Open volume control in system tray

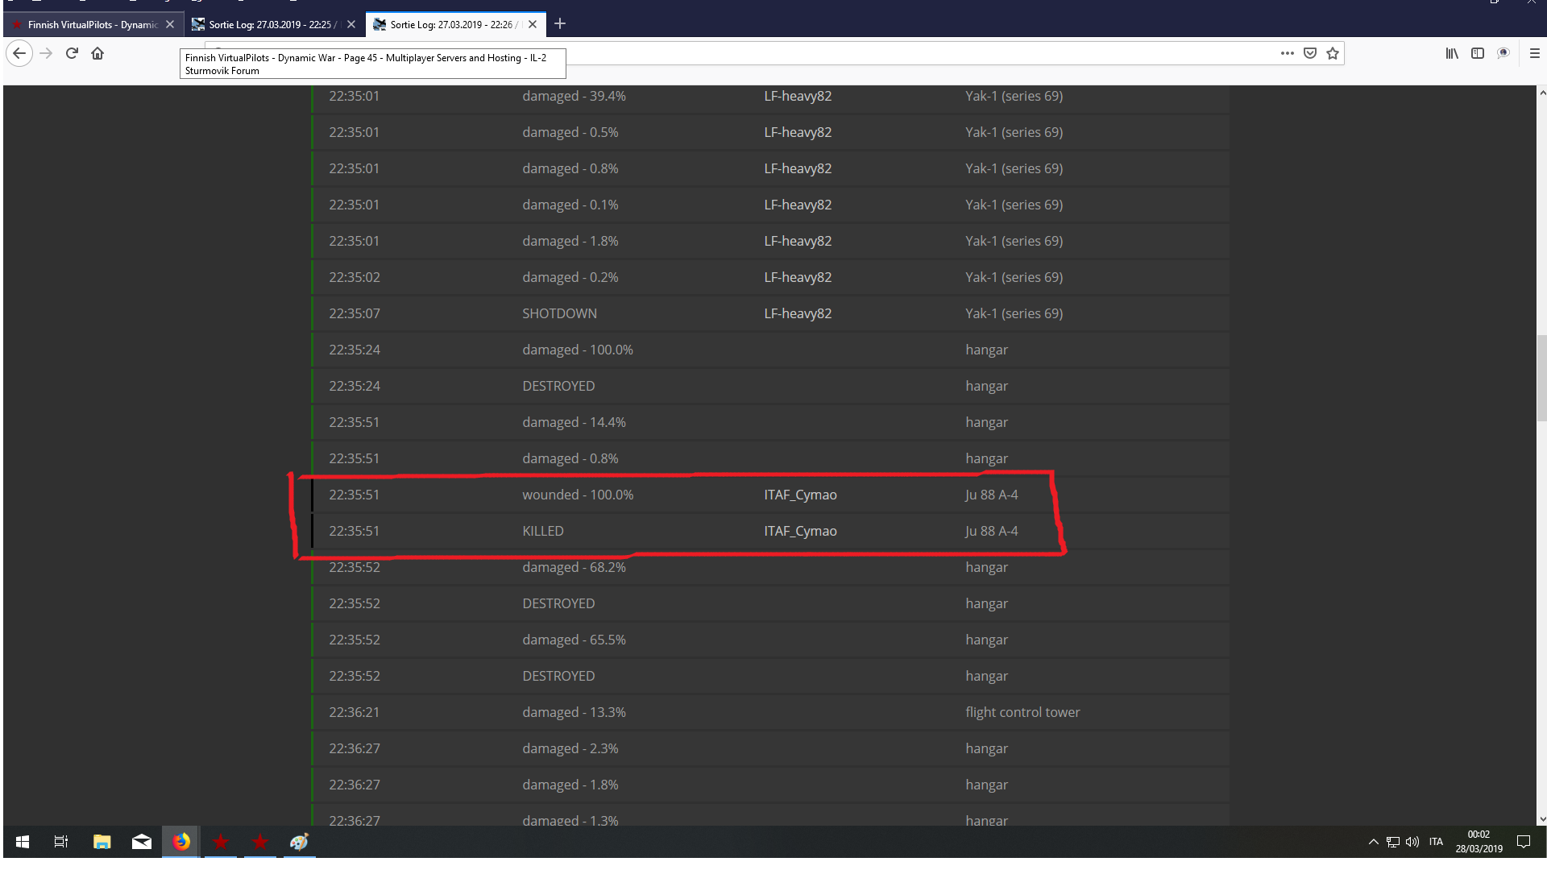point(1412,842)
